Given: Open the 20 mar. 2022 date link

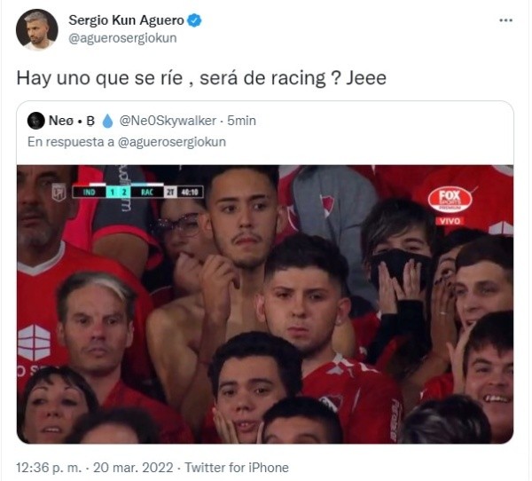Looking at the screenshot, I should pos(133,468).
